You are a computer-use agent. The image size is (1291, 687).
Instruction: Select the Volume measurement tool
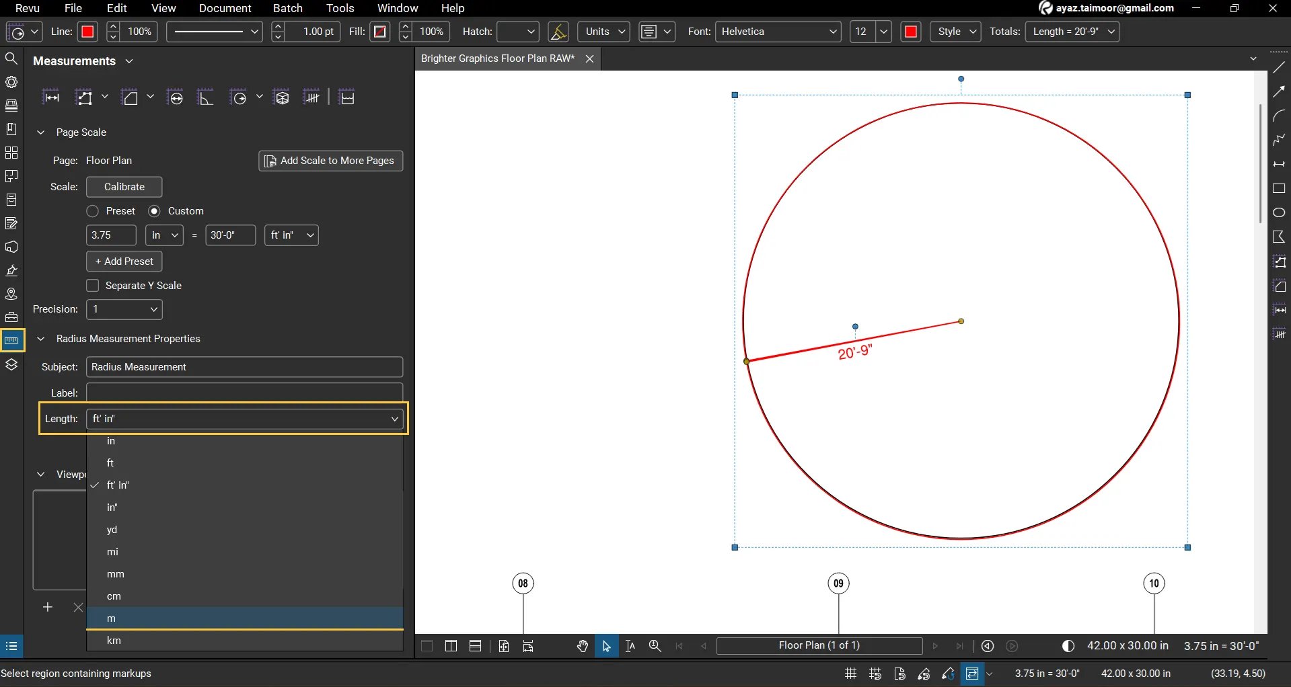pyautogui.click(x=282, y=97)
